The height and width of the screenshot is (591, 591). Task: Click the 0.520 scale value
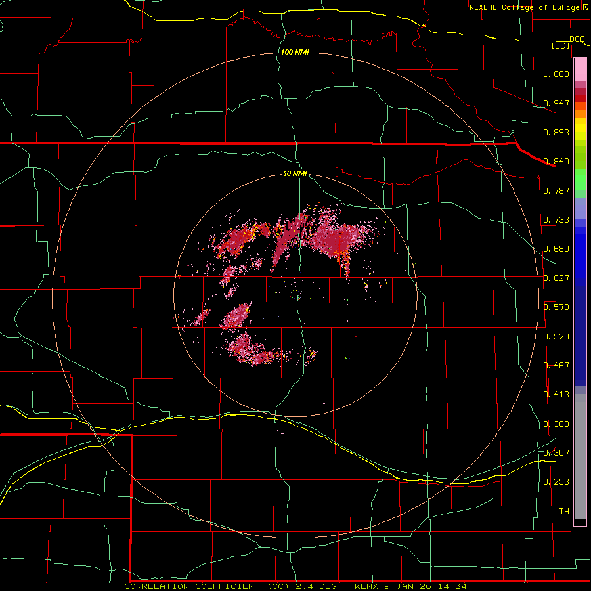pos(556,337)
